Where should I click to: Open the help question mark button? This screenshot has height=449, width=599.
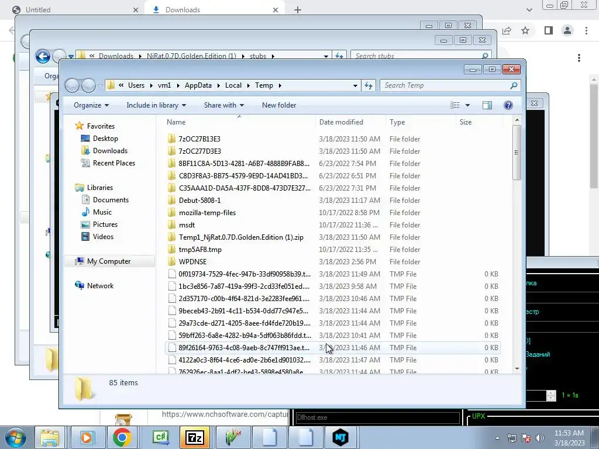click(x=508, y=105)
